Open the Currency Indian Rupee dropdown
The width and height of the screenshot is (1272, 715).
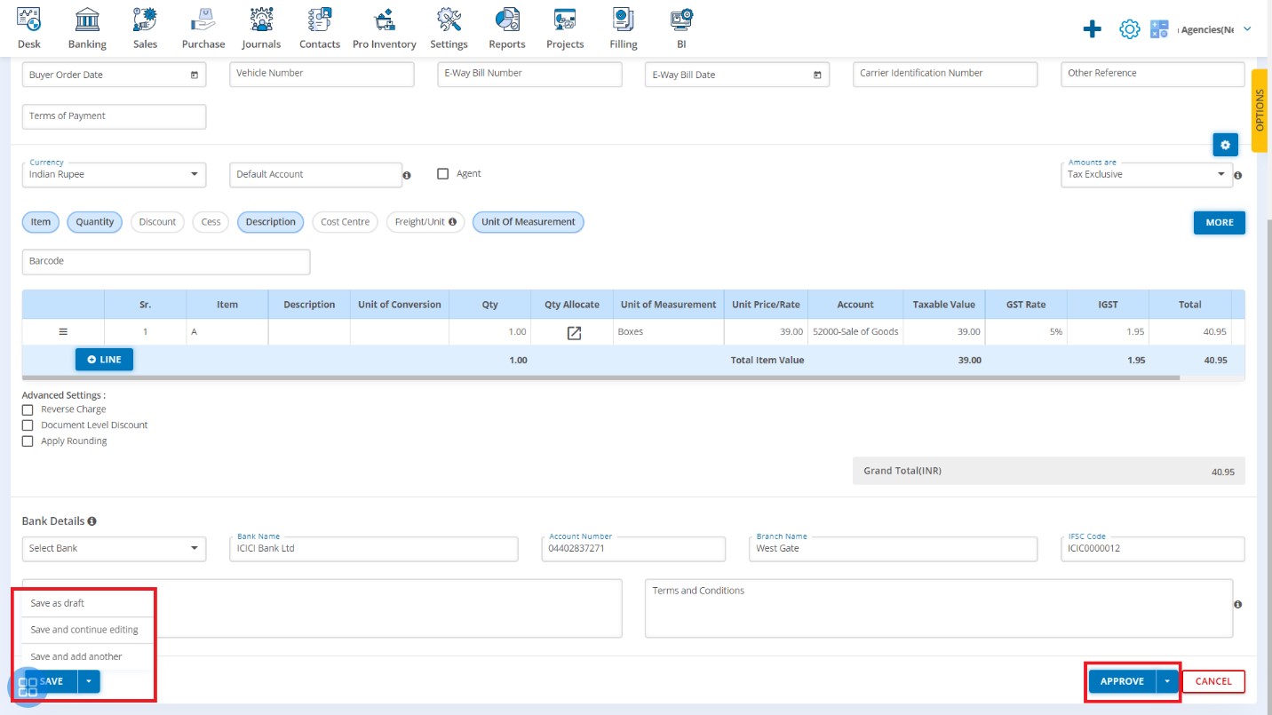114,174
